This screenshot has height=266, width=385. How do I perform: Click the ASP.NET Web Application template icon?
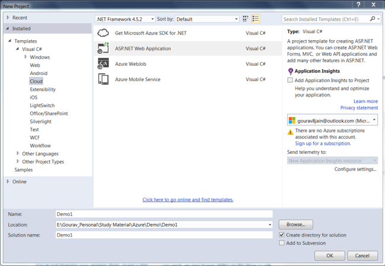coord(103,48)
